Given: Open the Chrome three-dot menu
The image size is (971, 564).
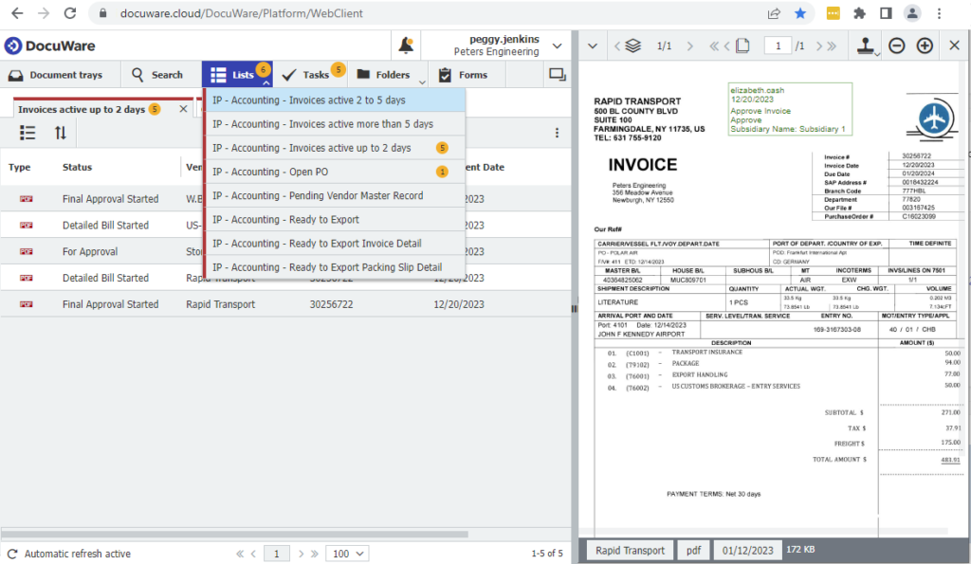Looking at the screenshot, I should 939,13.
